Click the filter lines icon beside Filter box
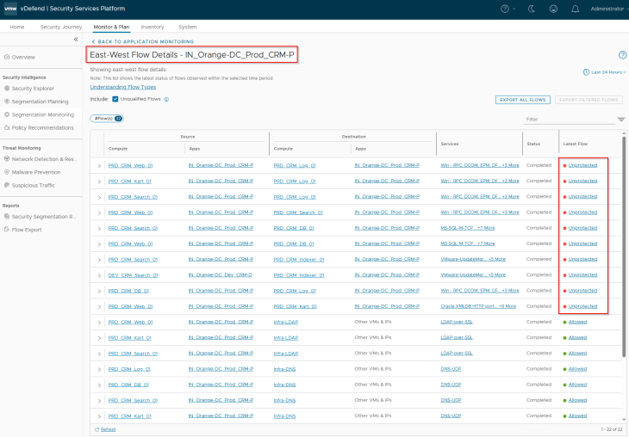The width and height of the screenshot is (629, 437). pyautogui.click(x=621, y=120)
